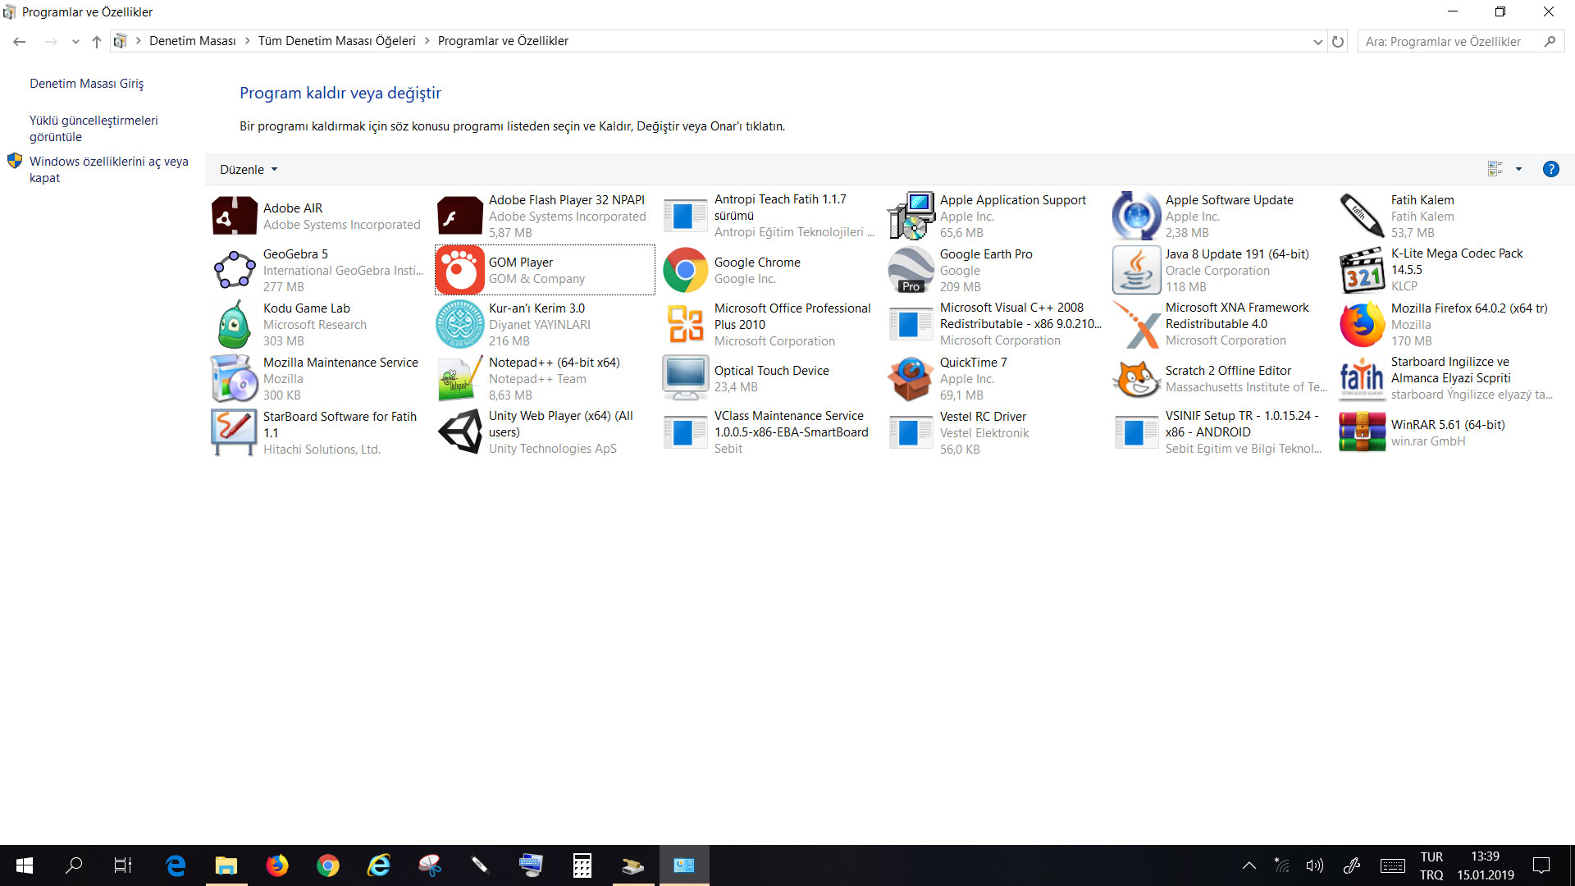Open Microsoft Edge from taskbar
Viewport: 1575px width, 886px height.
pyautogui.click(x=176, y=865)
